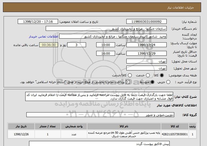This screenshot has width=207, height=146.
Task: Click the need date cell 1398/12/26
Action: [21, 134]
